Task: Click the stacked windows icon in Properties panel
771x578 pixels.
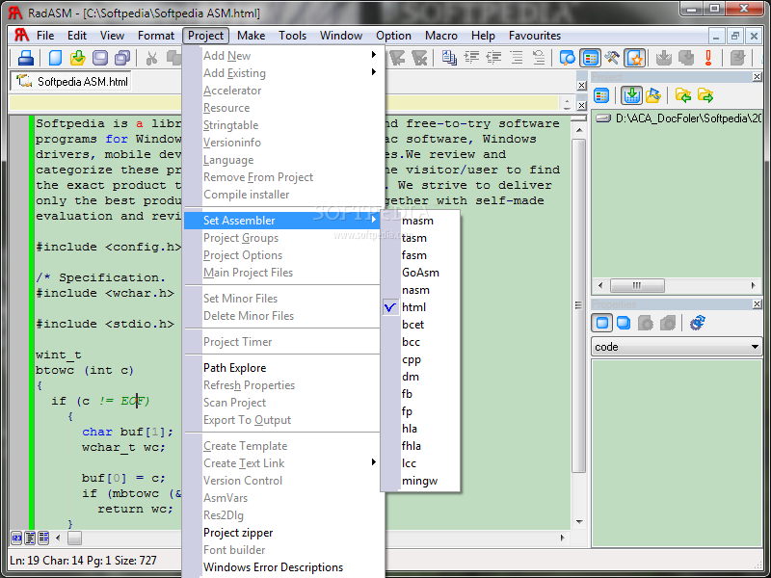Action: pyautogui.click(x=624, y=323)
